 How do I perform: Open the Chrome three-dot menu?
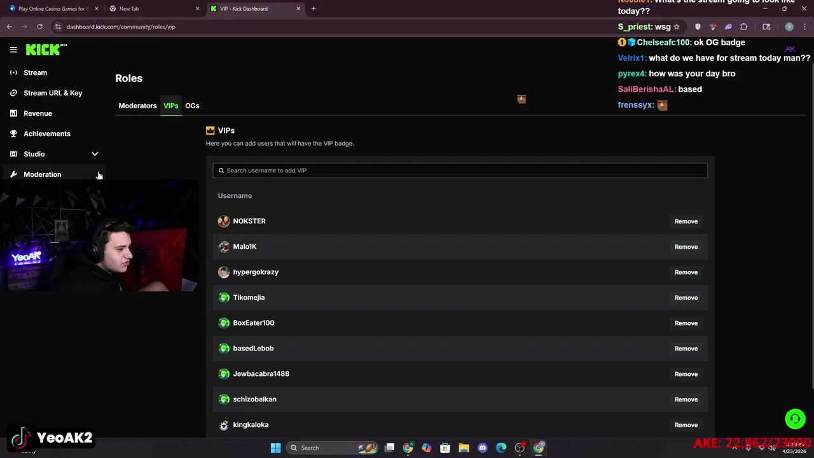pyautogui.click(x=804, y=27)
